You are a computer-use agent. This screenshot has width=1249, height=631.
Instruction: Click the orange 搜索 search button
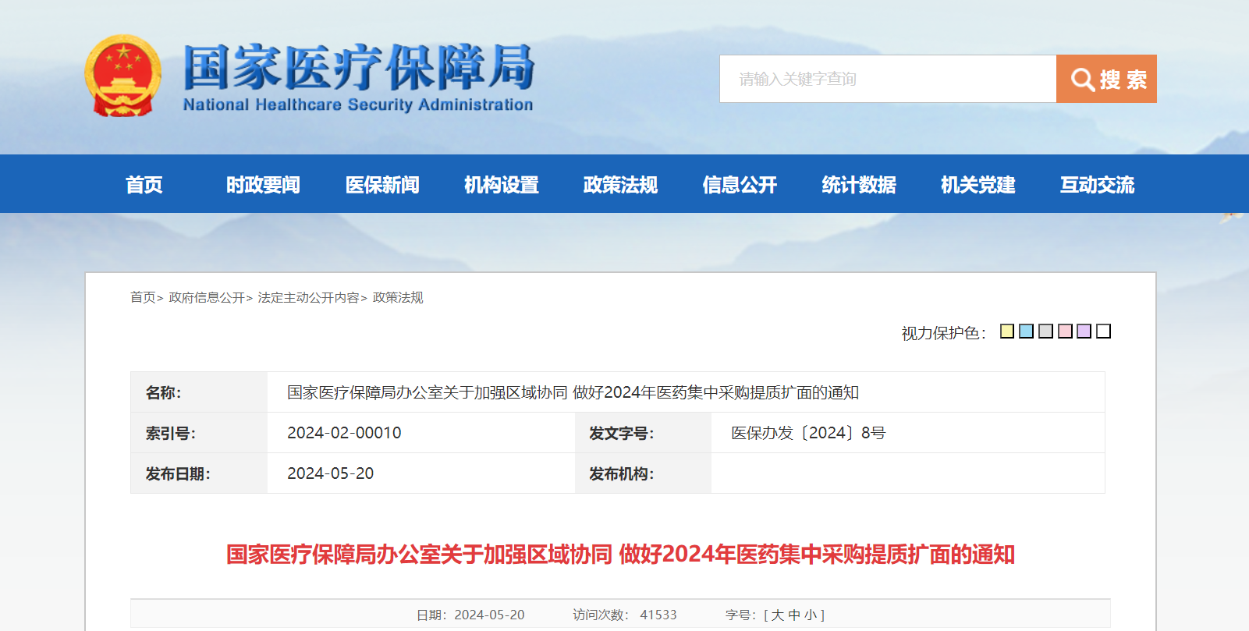pyautogui.click(x=1106, y=79)
